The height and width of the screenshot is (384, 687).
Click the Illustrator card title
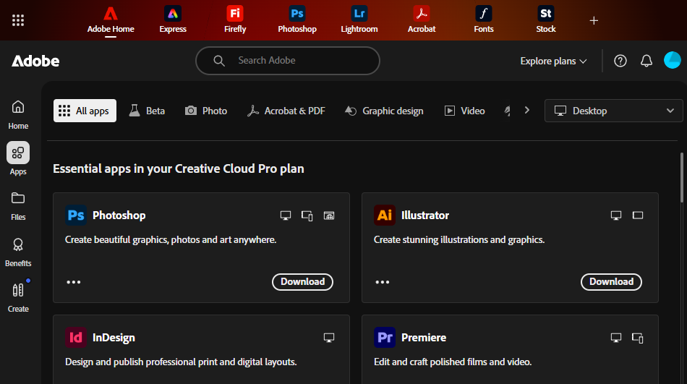pyautogui.click(x=425, y=216)
